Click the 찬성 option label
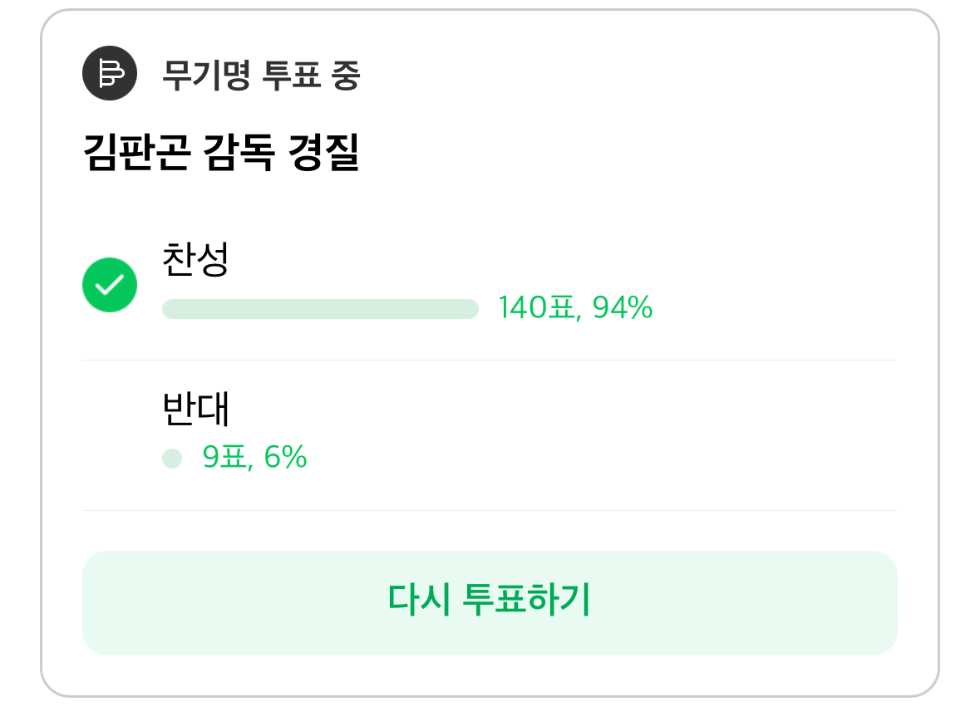 click(195, 258)
